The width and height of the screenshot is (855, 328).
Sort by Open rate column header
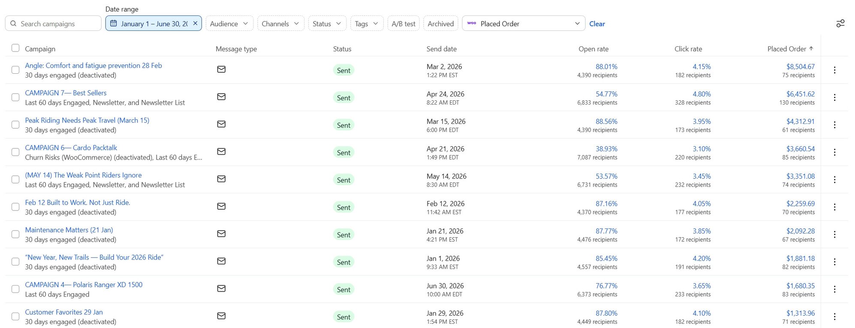click(593, 49)
